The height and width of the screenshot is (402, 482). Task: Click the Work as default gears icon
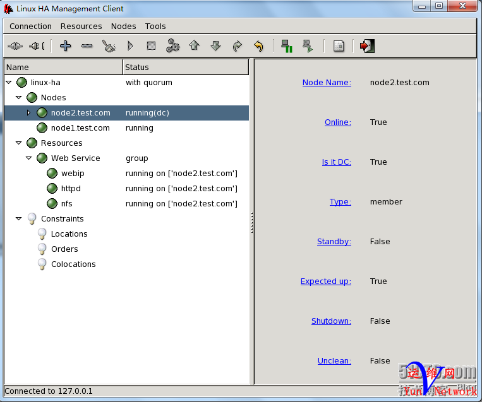[x=172, y=46]
